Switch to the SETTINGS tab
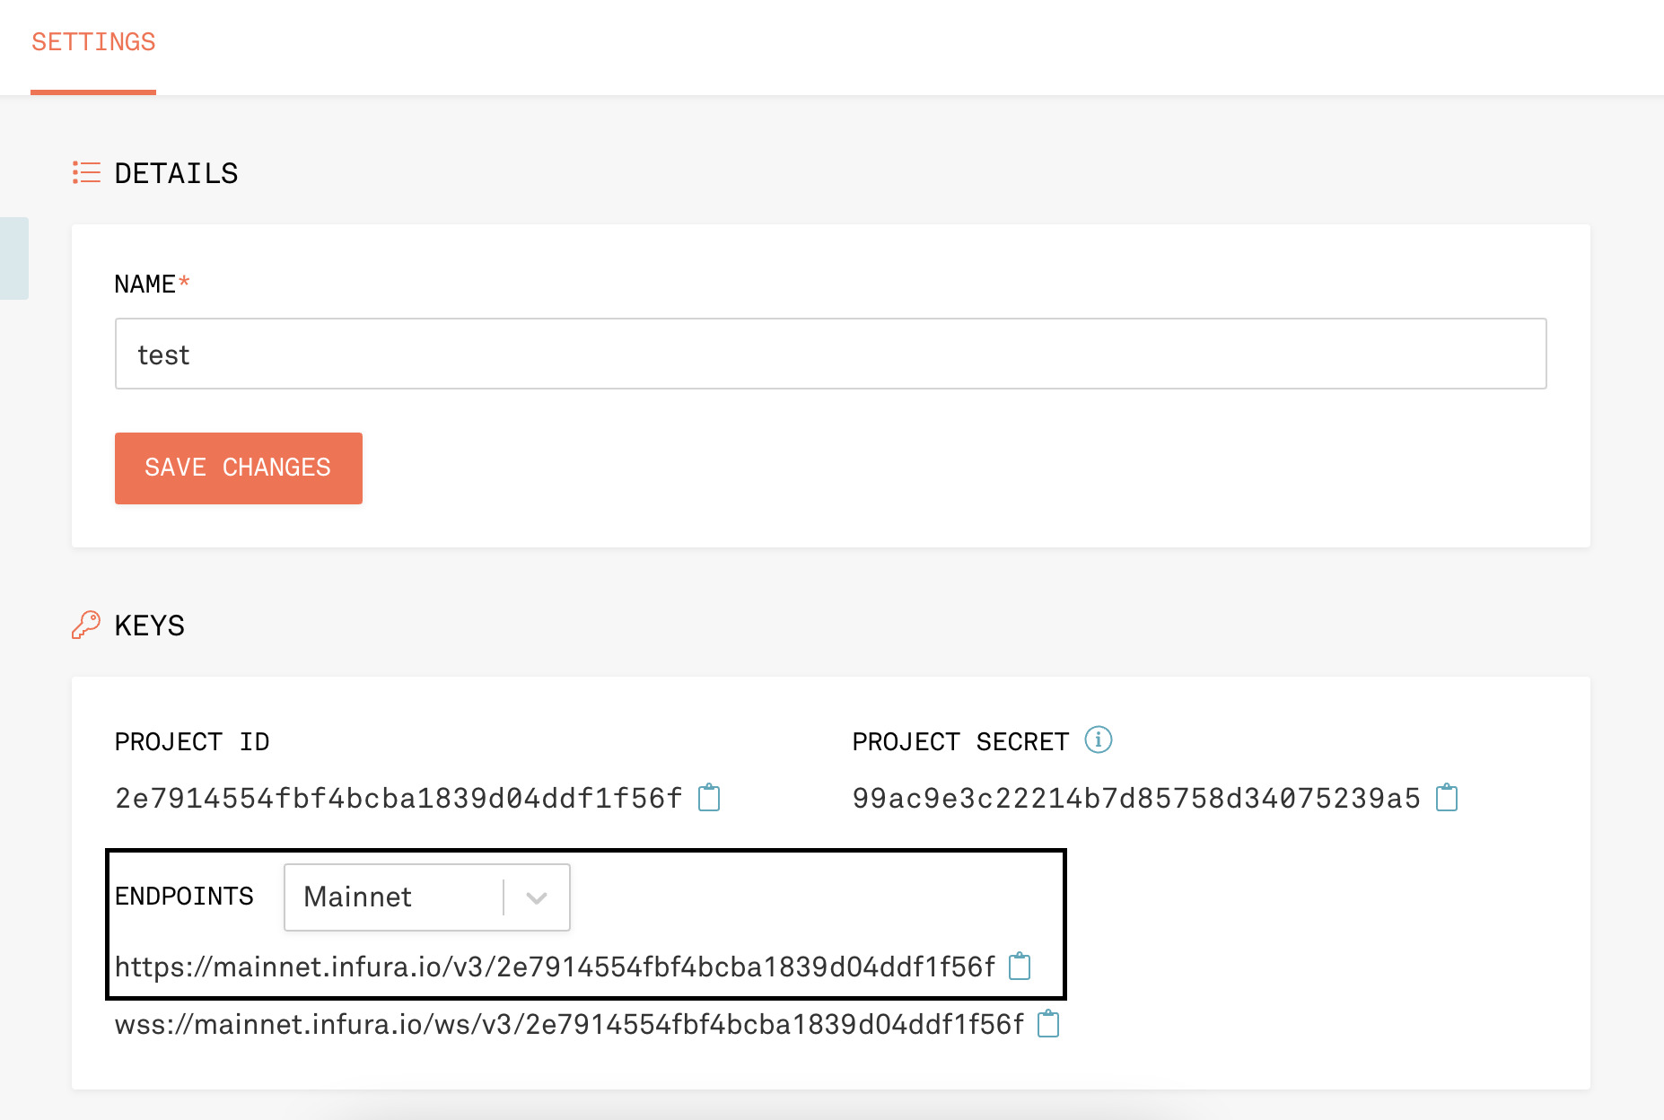1664x1120 pixels. 93,42
